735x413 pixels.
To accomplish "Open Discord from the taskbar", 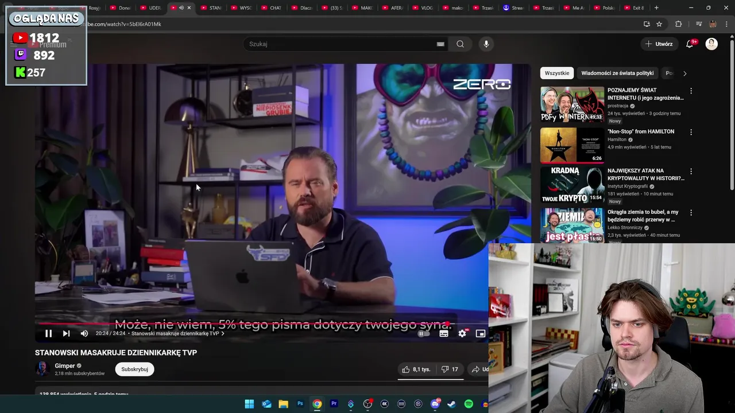I will tap(435, 404).
